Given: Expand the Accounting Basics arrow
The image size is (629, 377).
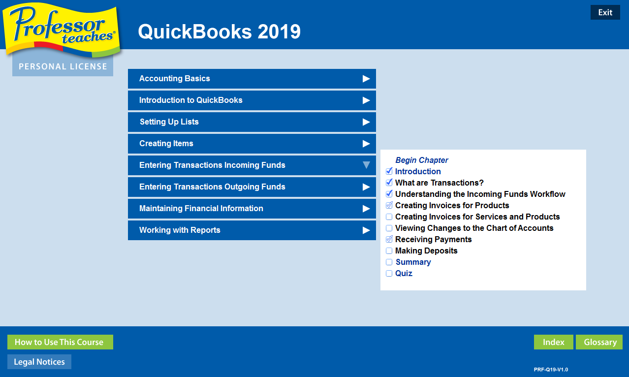Looking at the screenshot, I should click(366, 79).
